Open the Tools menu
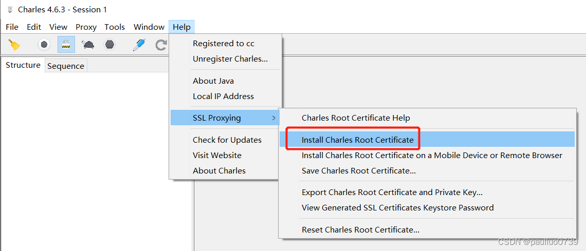586x251 pixels. click(x=115, y=27)
